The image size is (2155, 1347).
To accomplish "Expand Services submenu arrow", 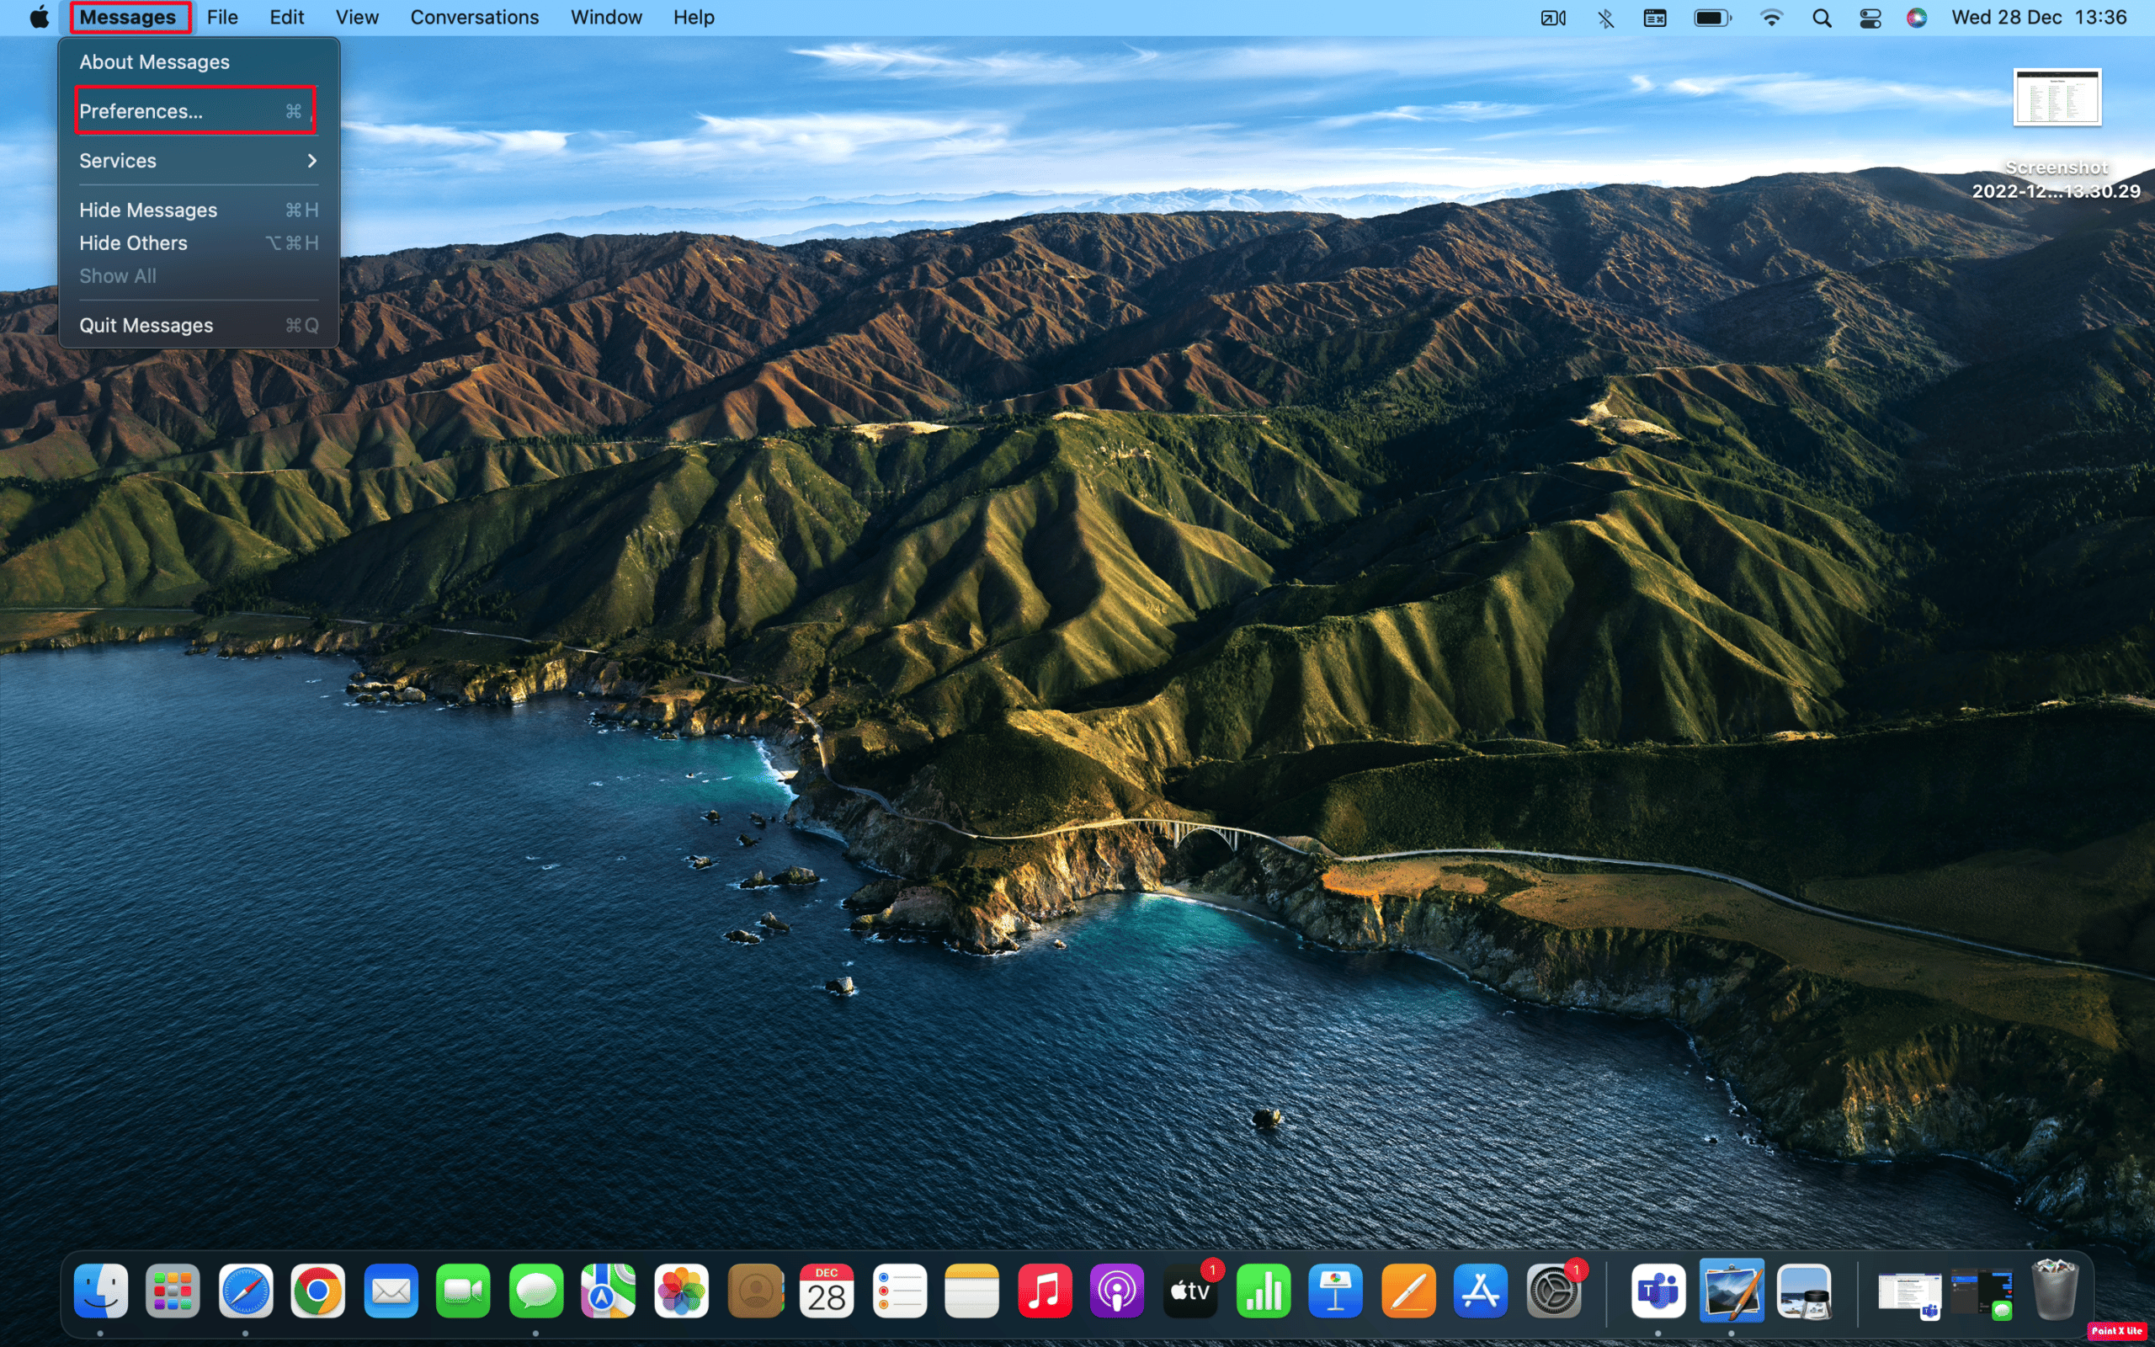I will point(311,160).
